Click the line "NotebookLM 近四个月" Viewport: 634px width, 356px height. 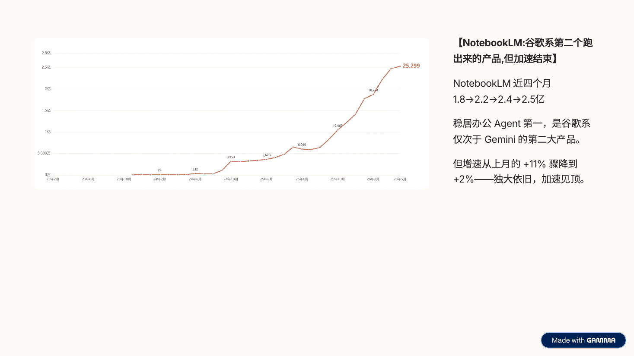pos(502,83)
